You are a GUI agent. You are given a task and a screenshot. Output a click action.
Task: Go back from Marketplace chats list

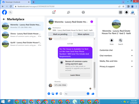point(4,19)
